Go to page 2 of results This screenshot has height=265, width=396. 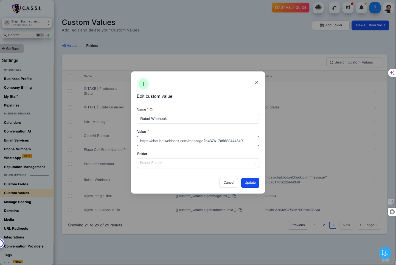324,225
